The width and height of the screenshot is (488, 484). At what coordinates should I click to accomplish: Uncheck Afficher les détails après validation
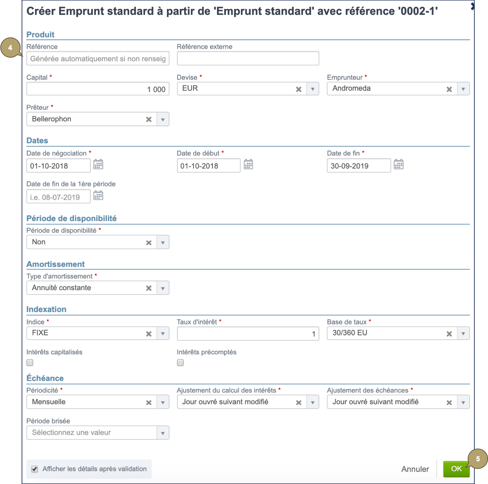(x=35, y=468)
